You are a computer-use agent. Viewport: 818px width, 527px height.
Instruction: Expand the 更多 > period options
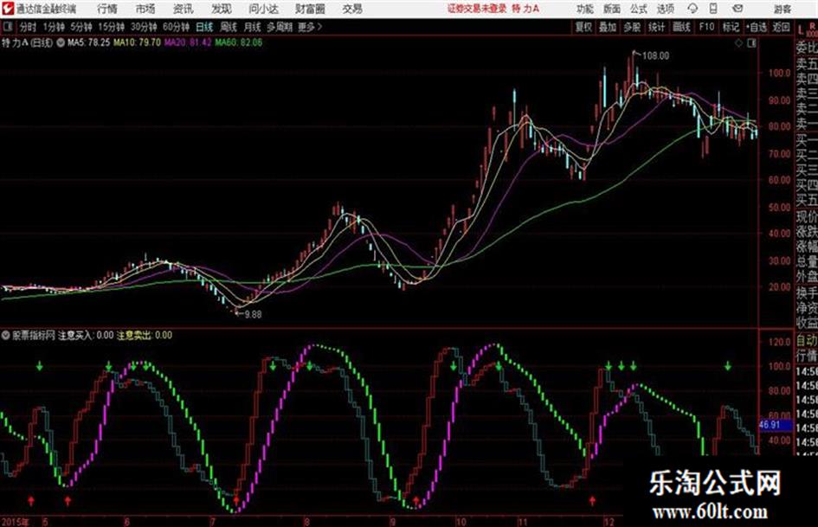[x=310, y=27]
